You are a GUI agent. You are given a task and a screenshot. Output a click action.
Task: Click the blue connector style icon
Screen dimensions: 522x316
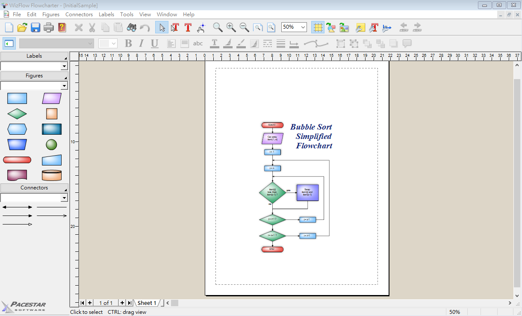click(x=387, y=28)
